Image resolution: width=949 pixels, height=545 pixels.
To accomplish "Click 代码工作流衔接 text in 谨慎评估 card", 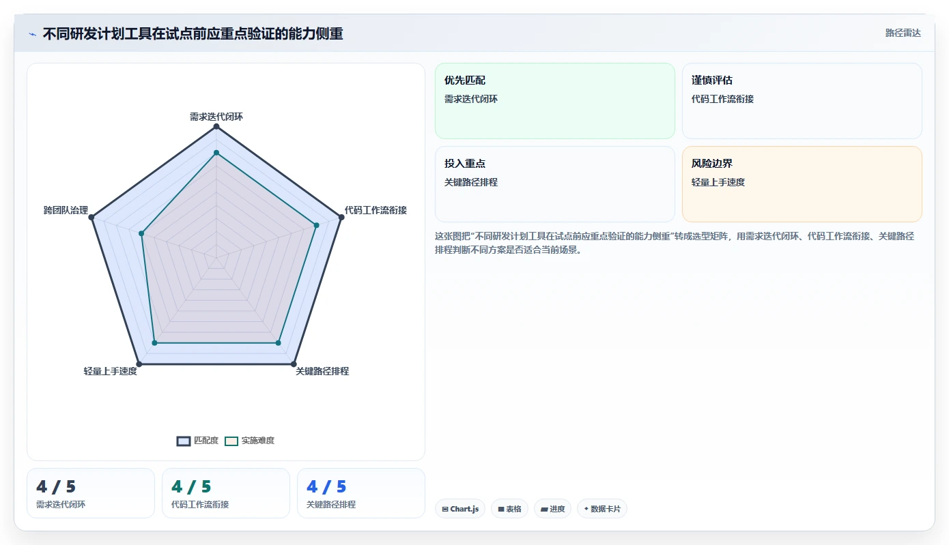I will click(x=722, y=99).
